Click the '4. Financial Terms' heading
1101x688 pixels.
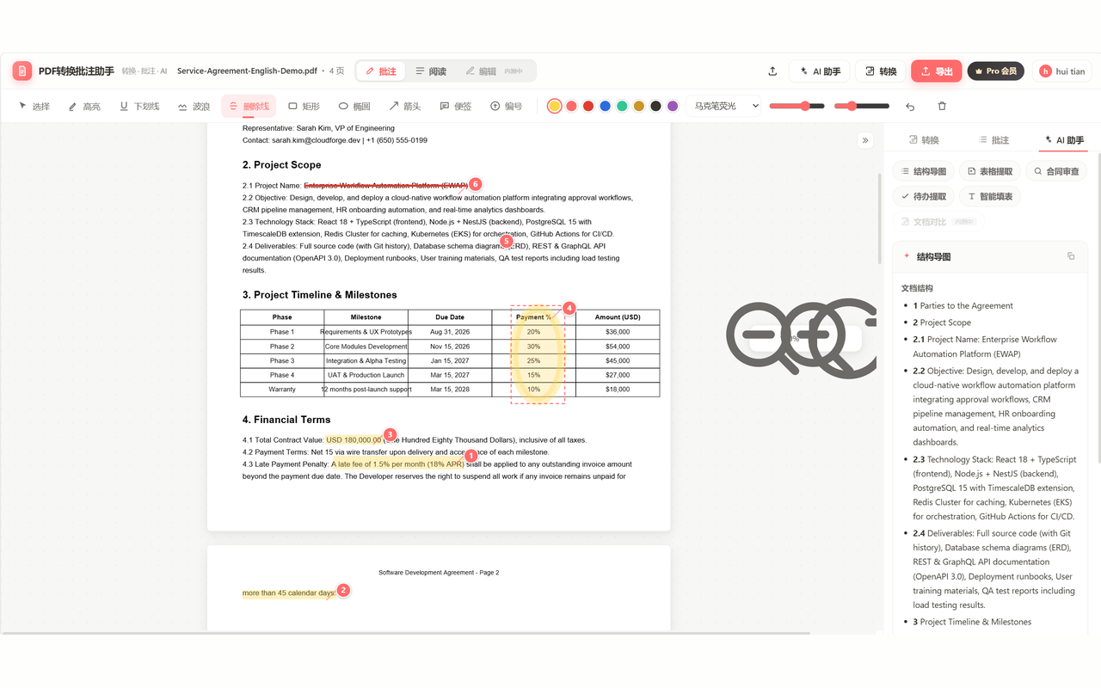pos(286,420)
